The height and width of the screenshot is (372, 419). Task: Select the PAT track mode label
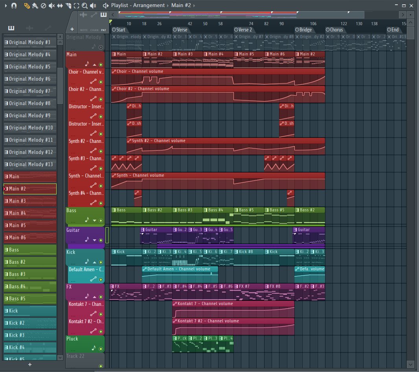point(104,30)
